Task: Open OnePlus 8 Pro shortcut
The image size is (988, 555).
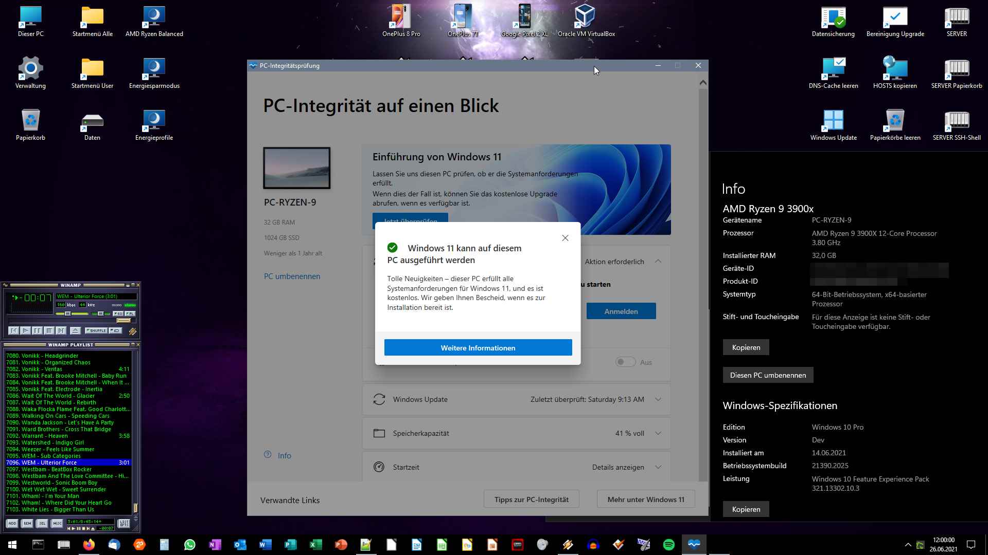Action: click(401, 22)
